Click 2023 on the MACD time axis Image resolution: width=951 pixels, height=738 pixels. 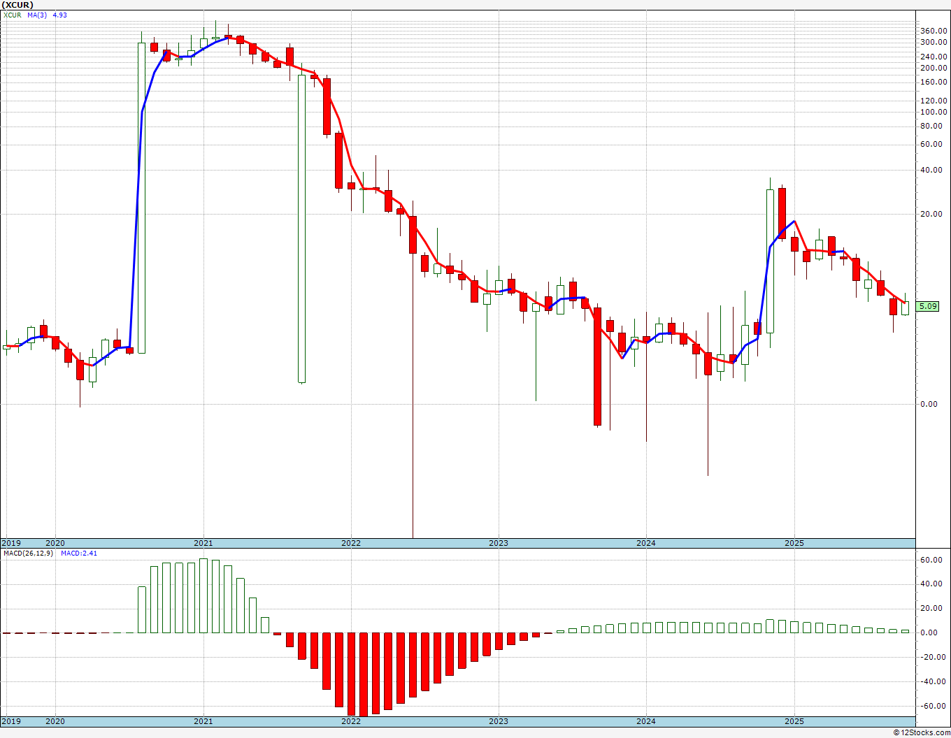tap(499, 721)
